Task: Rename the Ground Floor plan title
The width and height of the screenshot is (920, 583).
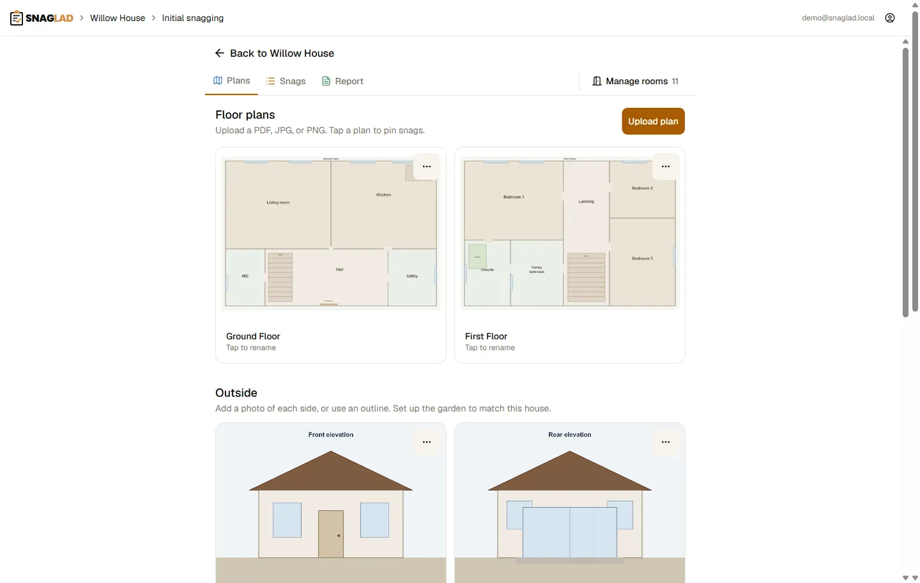Action: [x=253, y=336]
